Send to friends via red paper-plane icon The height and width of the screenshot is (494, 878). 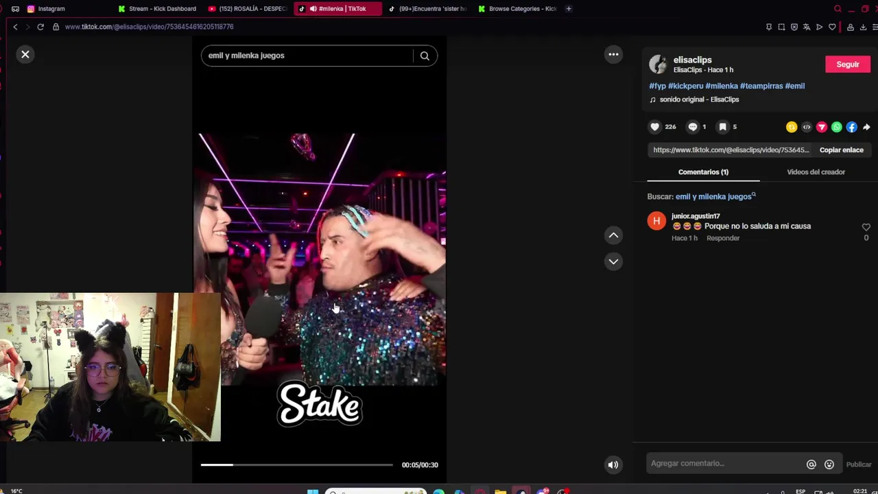[822, 127]
